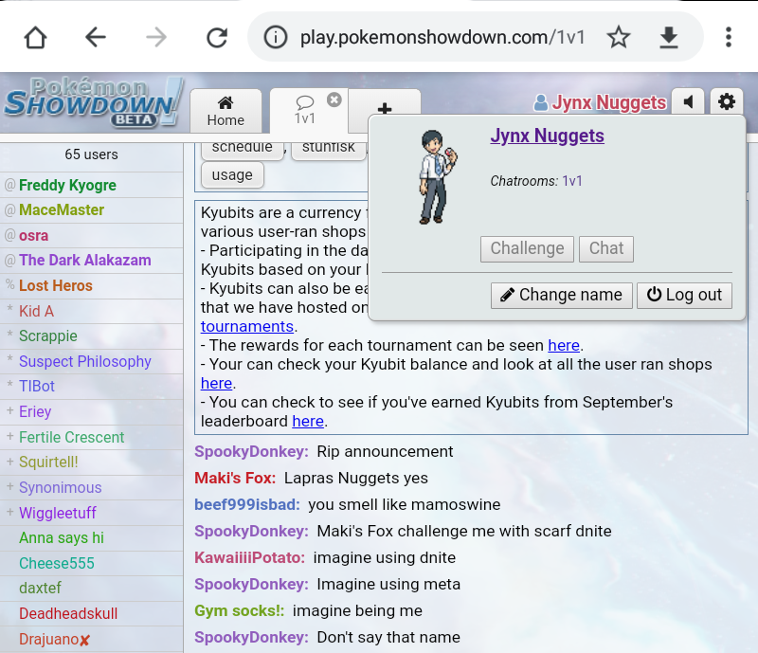Select the 1v1 chat tab
Screen dimensions: 758x653
(304, 111)
